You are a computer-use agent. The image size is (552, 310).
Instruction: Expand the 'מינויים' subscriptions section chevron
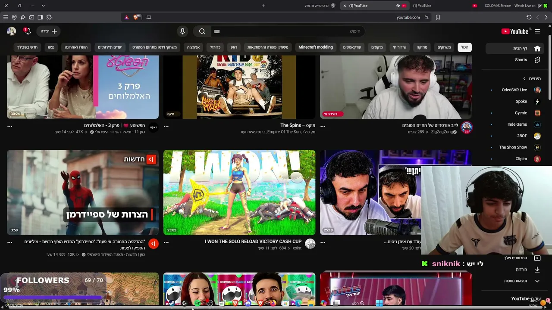(x=524, y=78)
